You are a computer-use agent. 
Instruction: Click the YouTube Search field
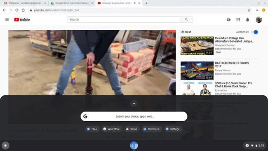(124, 19)
